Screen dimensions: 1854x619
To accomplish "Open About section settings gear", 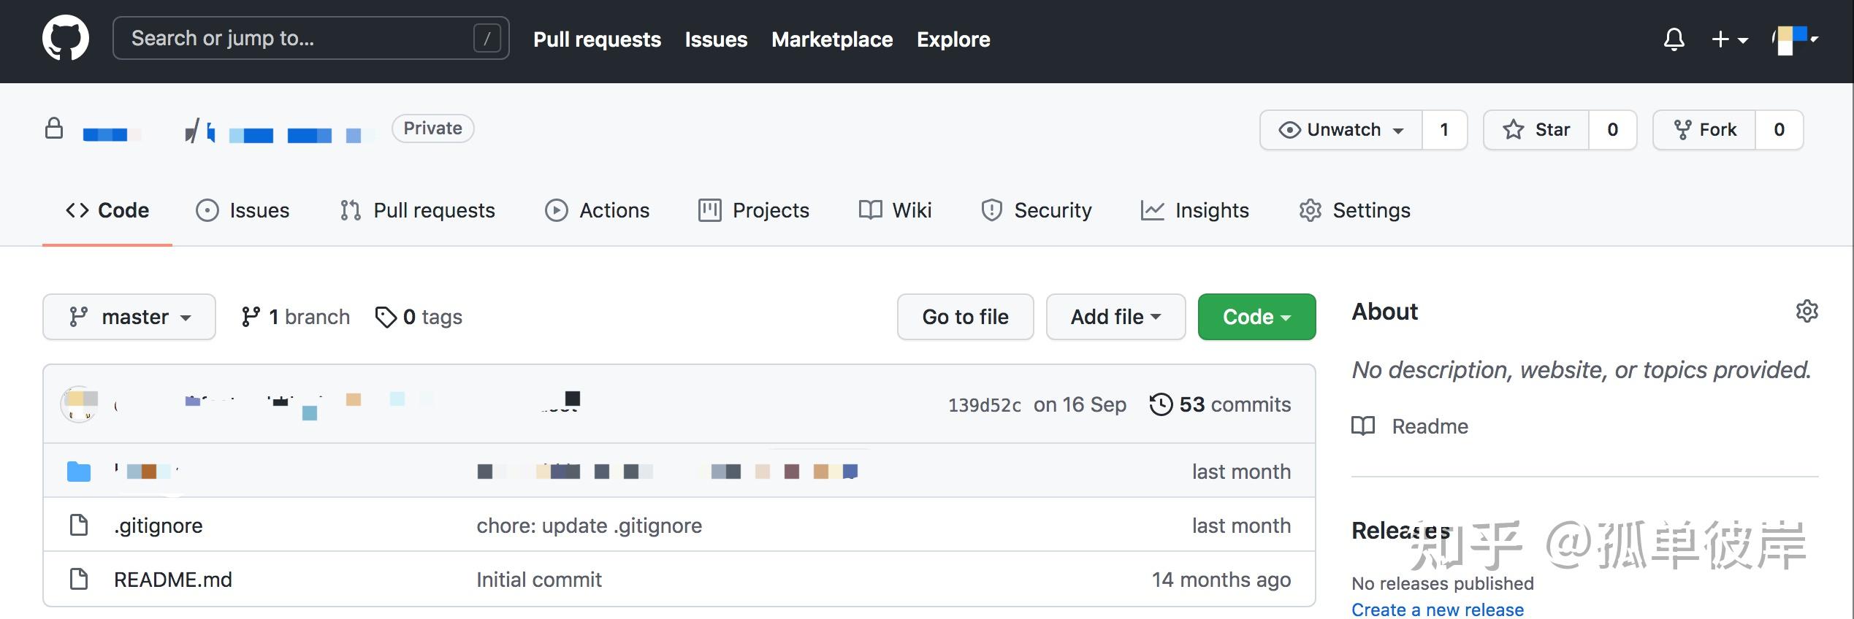I will pos(1807,312).
